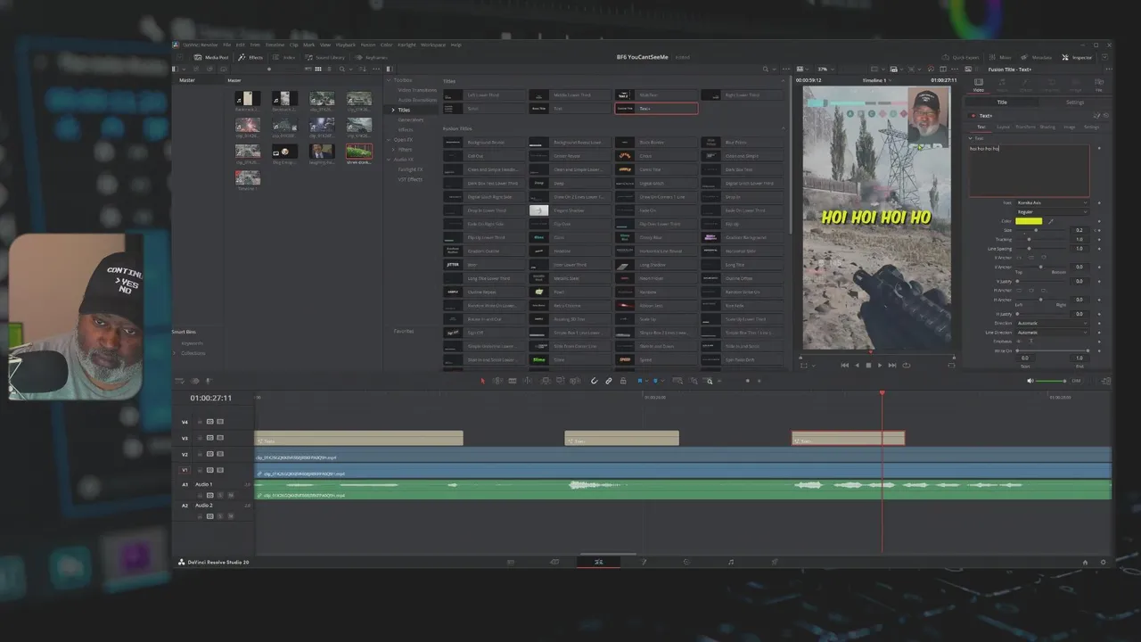
Task: Open the Sound Library panel
Action: tap(325, 57)
